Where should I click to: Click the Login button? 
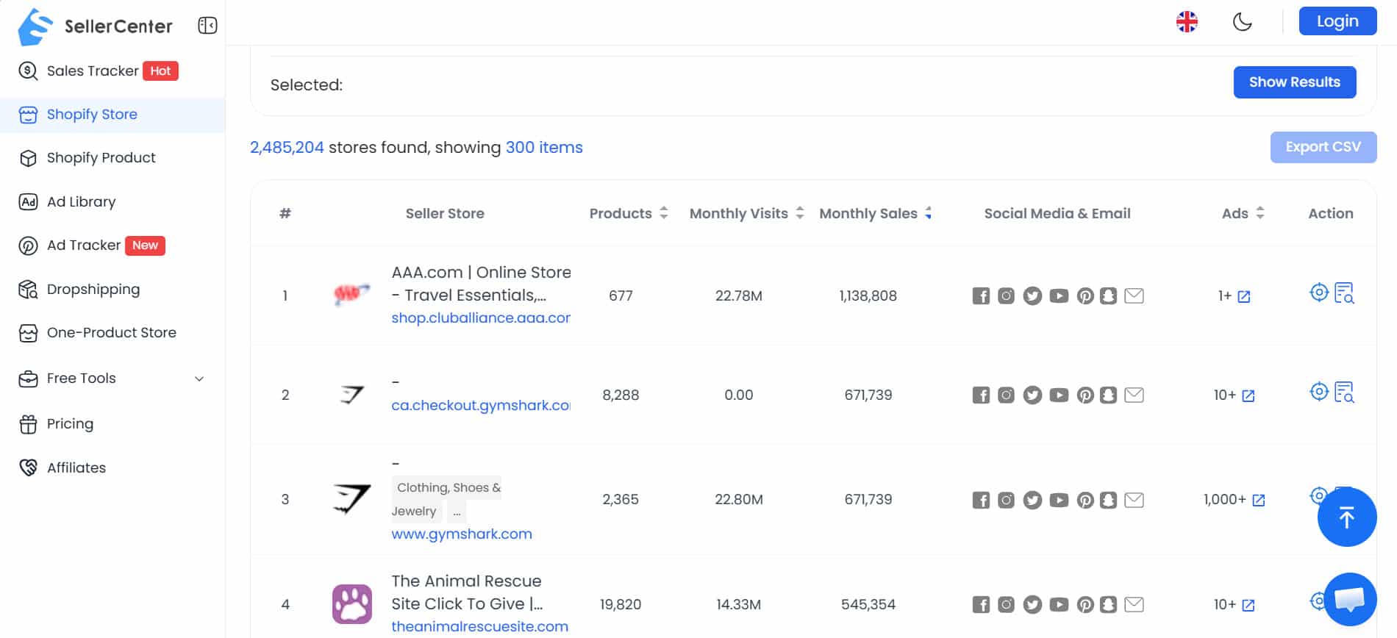(x=1337, y=21)
